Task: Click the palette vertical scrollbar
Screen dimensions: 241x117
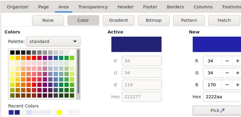Action: [78, 71]
